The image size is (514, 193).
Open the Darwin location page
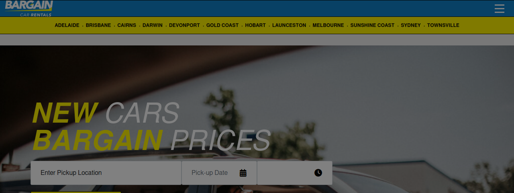(x=153, y=25)
